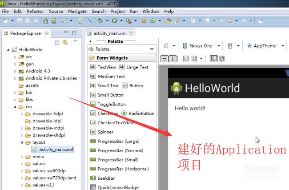Toggle the layout margins button
289x190 pixels.
click(x=186, y=59)
